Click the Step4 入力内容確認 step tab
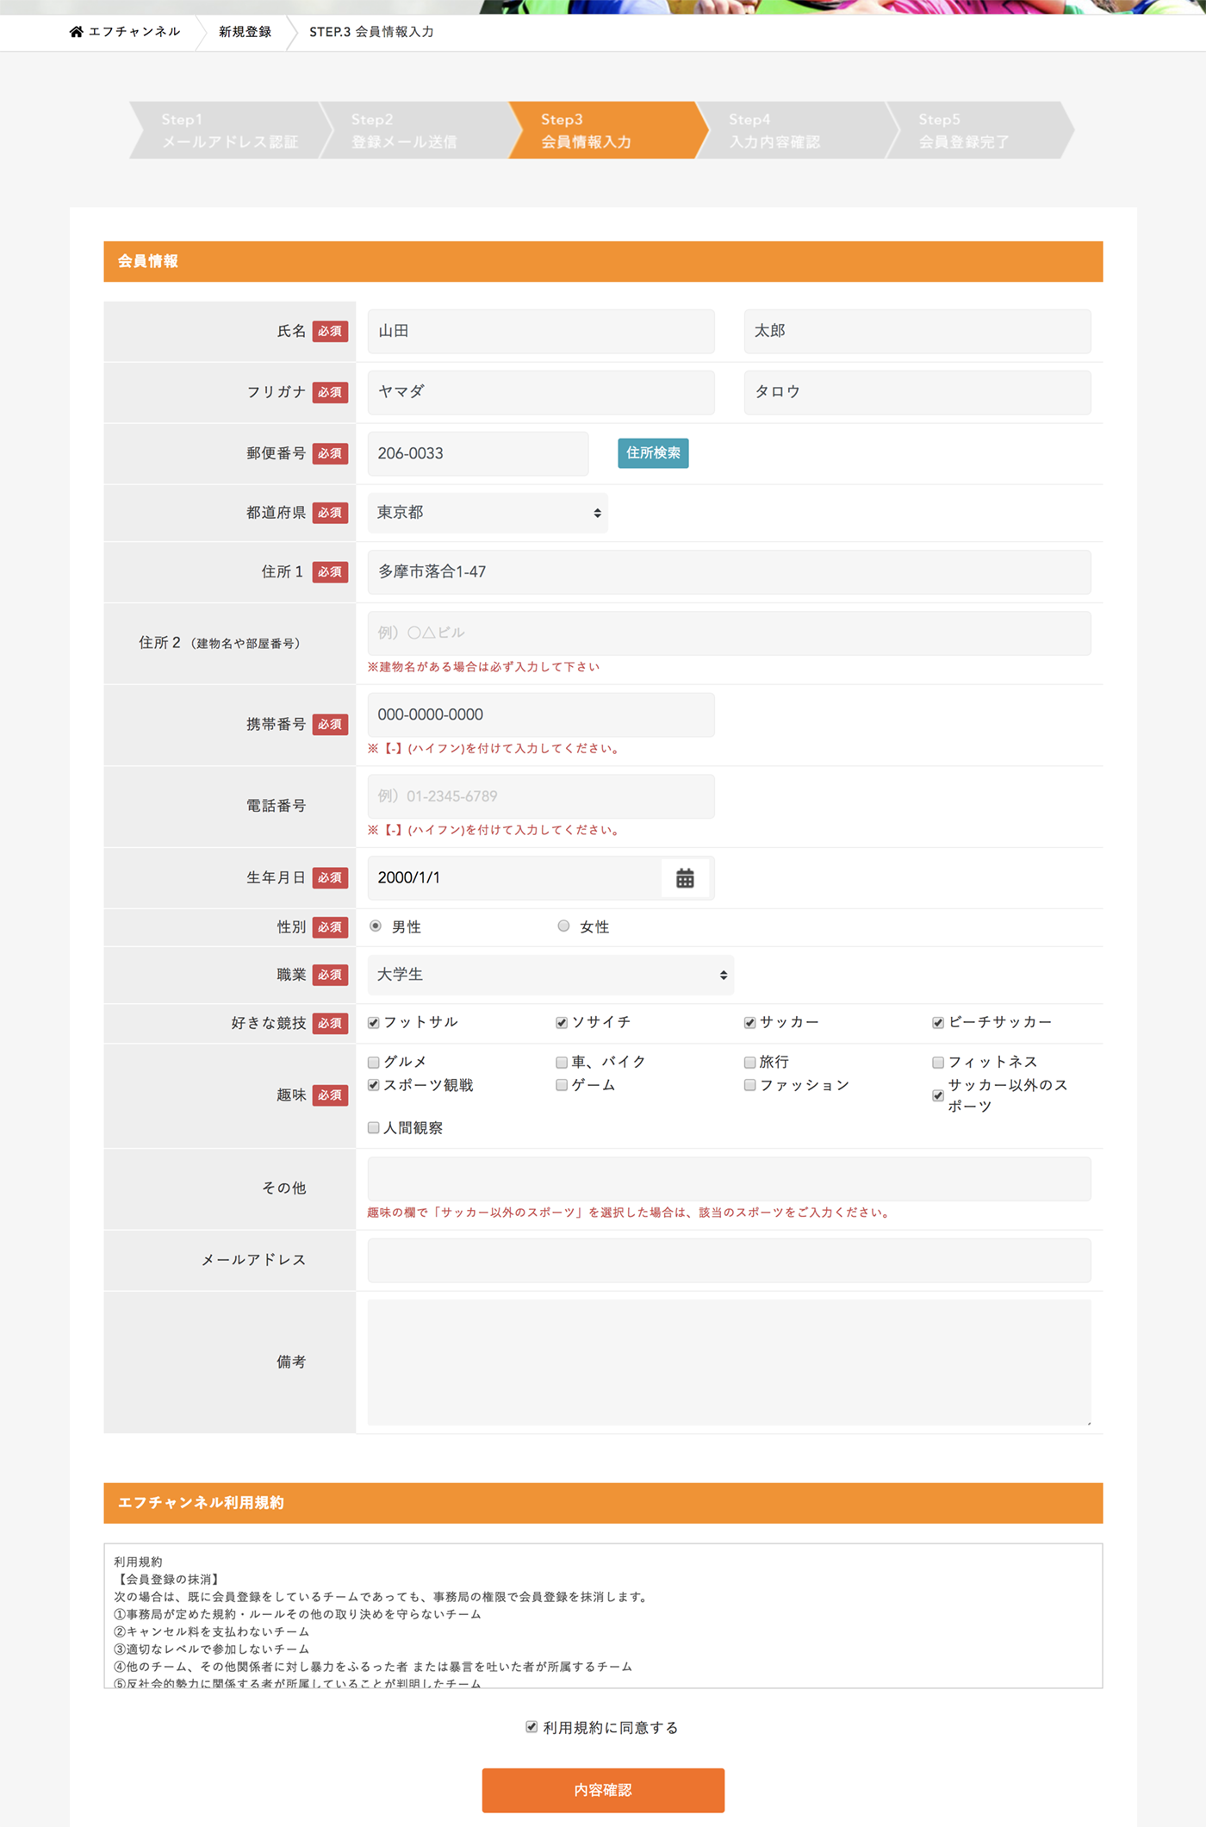The width and height of the screenshot is (1206, 1827). [791, 130]
